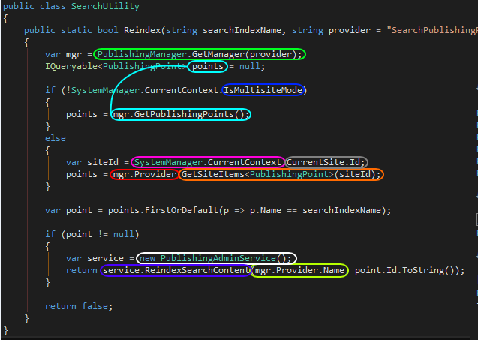Click the null value assigned to points
Image resolution: width=478 pixels, height=340 pixels.
tap(249, 66)
